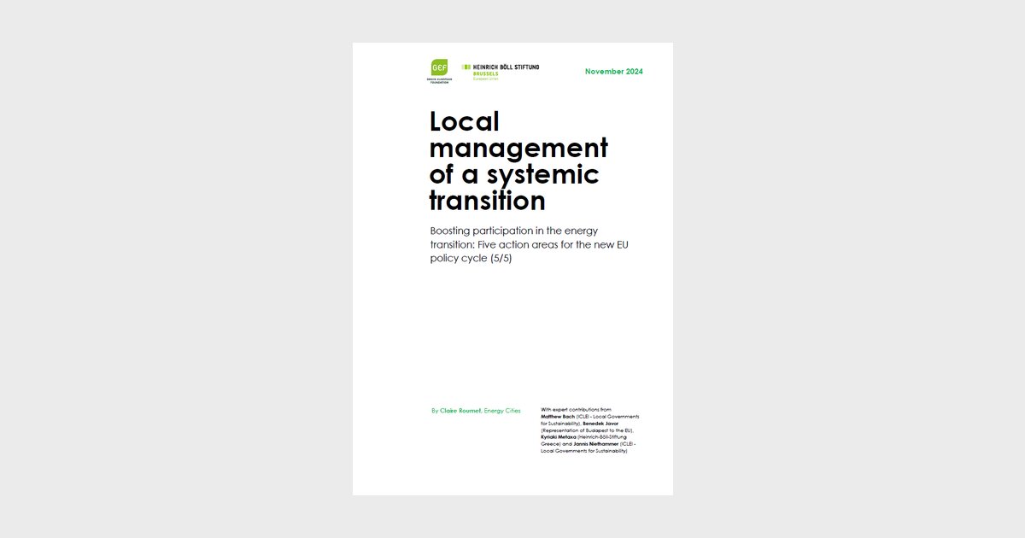Click the Green European Foundation wordmark text
Screen dimensions: 1025x538
(439, 80)
